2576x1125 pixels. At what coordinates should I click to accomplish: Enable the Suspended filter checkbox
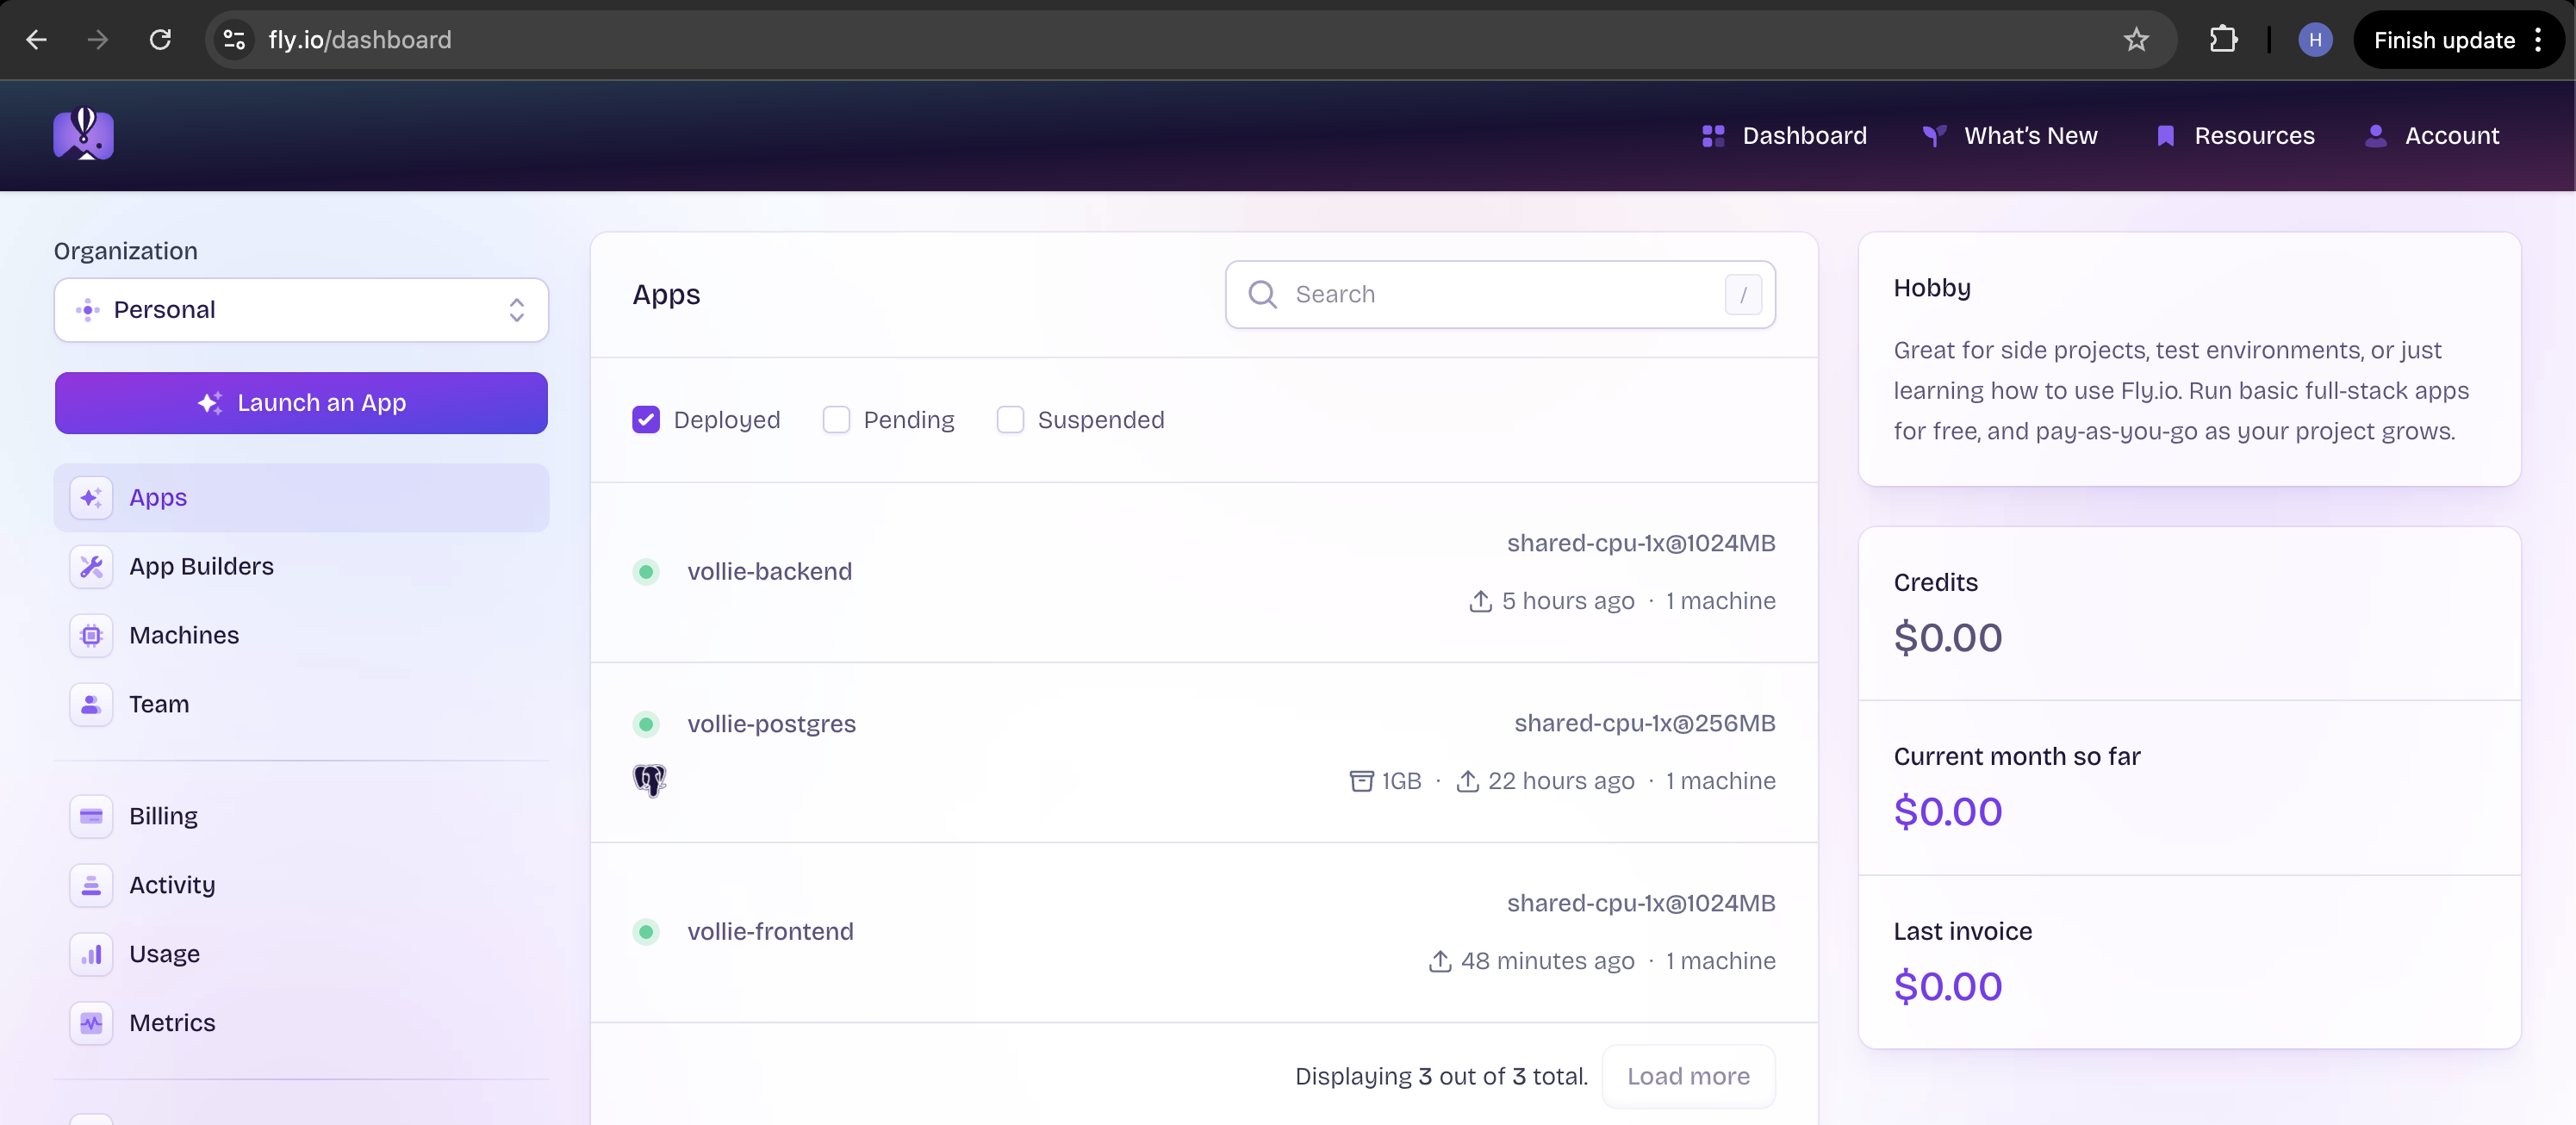pyautogui.click(x=1010, y=420)
